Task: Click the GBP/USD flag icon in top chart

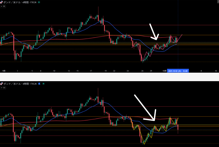Action: coord(2,2)
